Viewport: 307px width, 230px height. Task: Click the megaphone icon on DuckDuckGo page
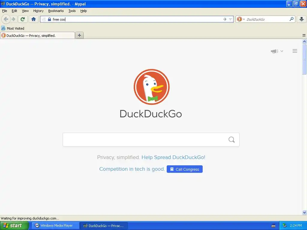pyautogui.click(x=274, y=51)
